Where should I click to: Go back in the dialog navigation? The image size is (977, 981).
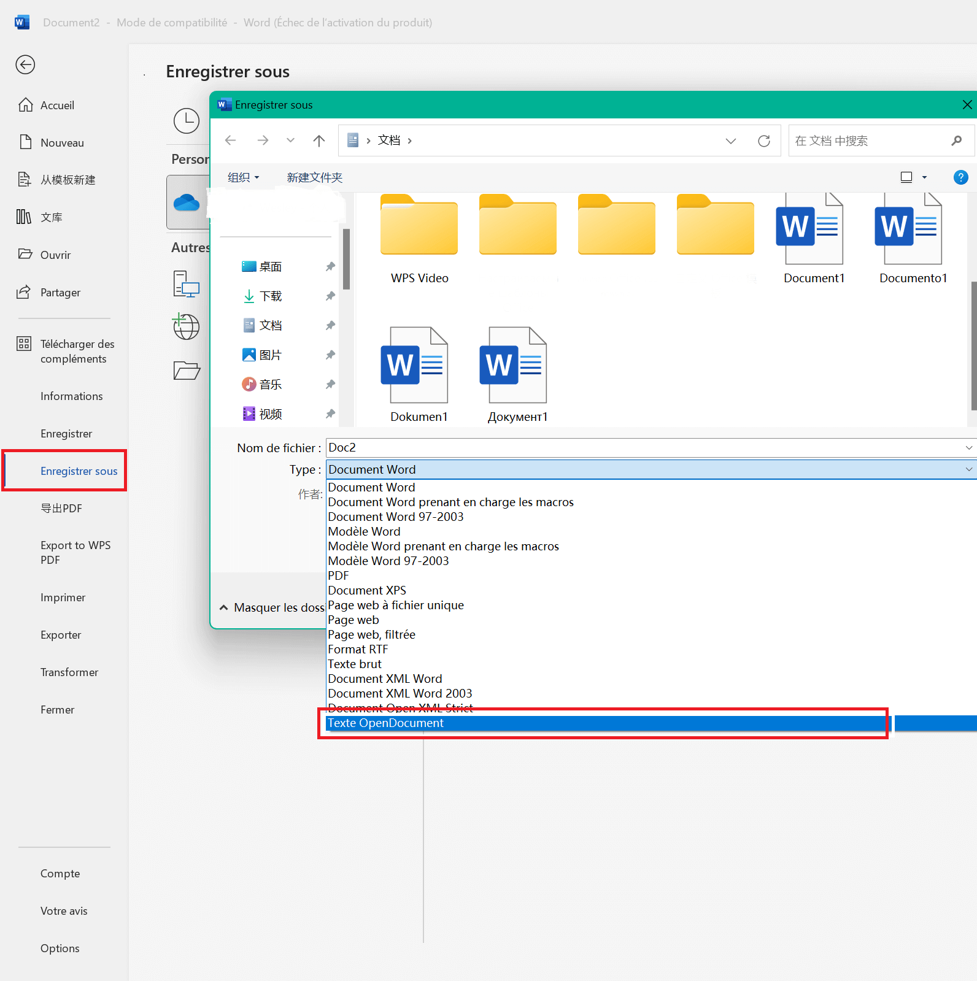click(231, 140)
